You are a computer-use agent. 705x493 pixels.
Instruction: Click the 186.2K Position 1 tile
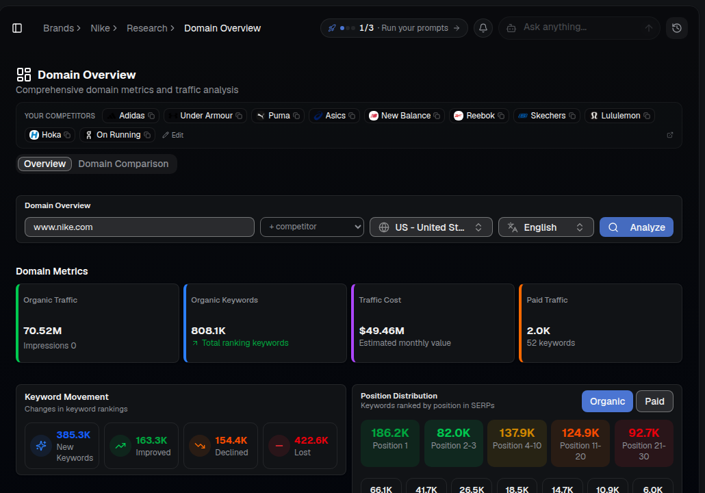point(390,443)
